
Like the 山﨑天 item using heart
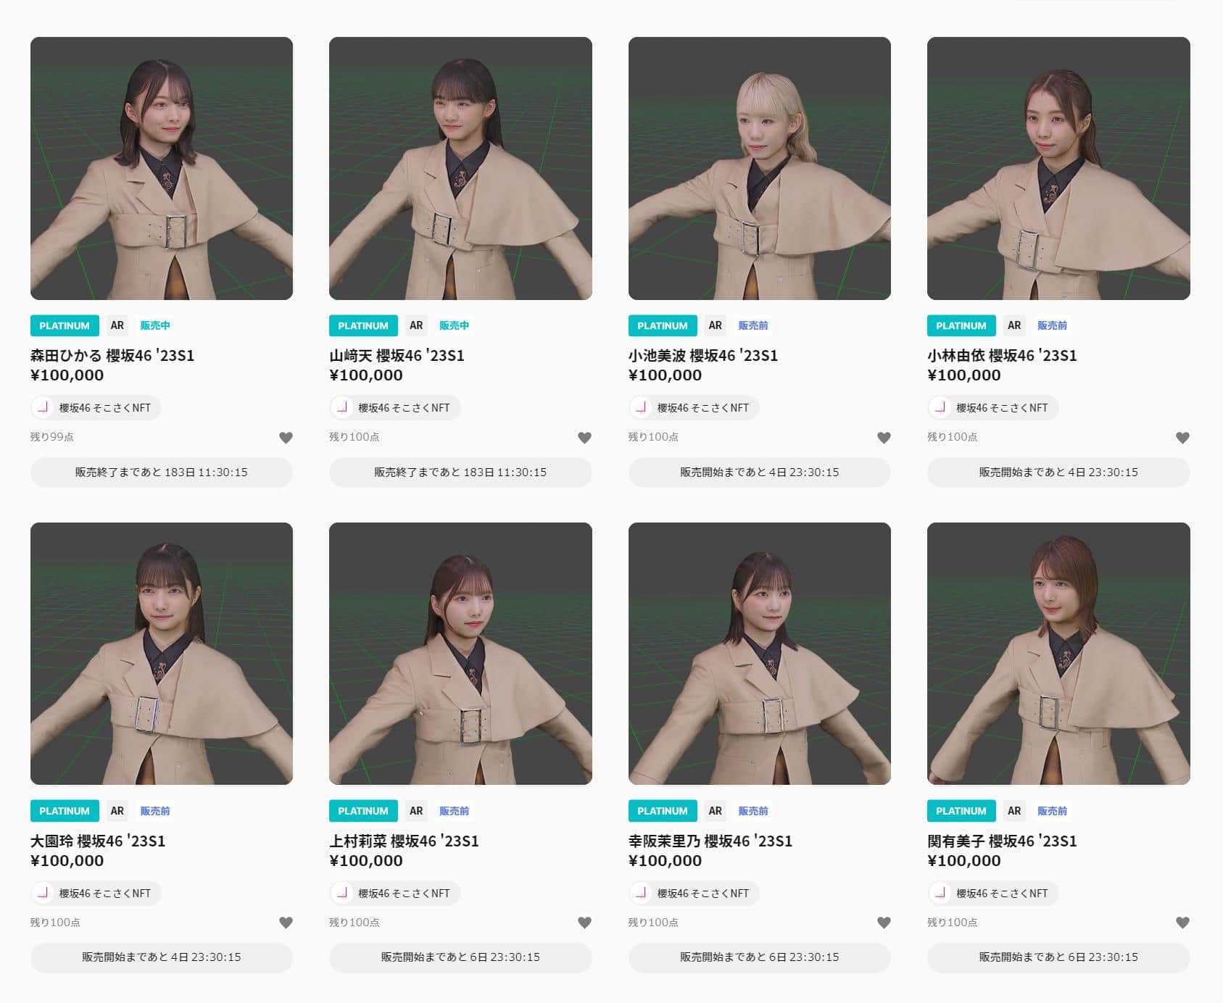click(584, 438)
